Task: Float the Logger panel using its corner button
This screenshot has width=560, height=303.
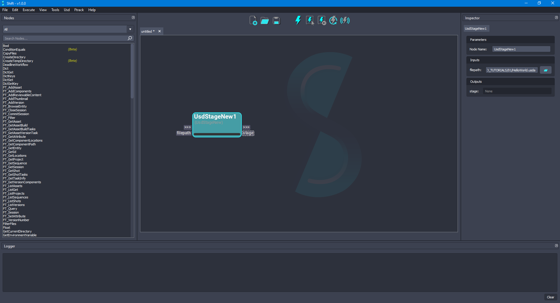Action: click(x=556, y=246)
